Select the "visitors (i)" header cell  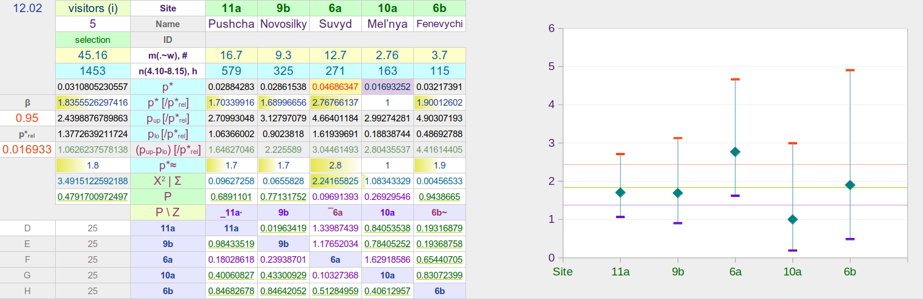pos(93,8)
